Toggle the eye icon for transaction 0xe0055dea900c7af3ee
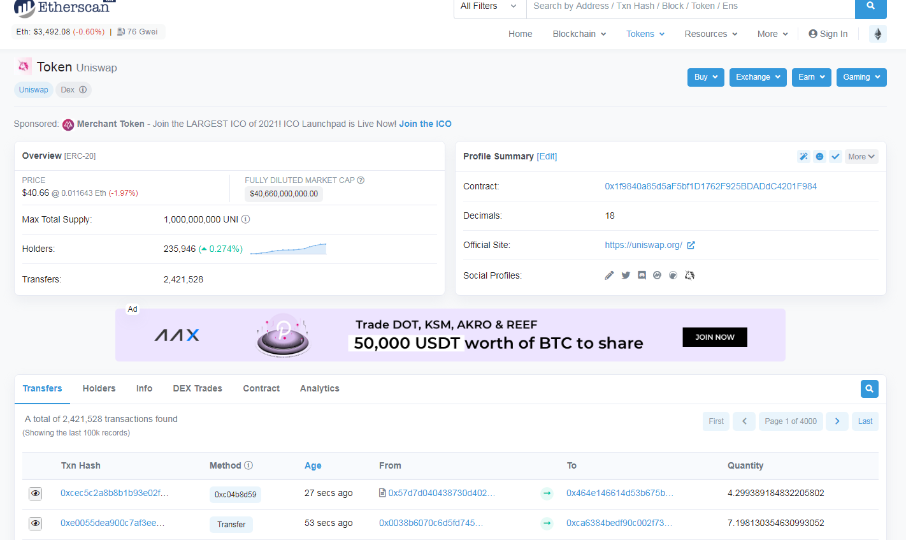The width and height of the screenshot is (906, 540). [36, 523]
